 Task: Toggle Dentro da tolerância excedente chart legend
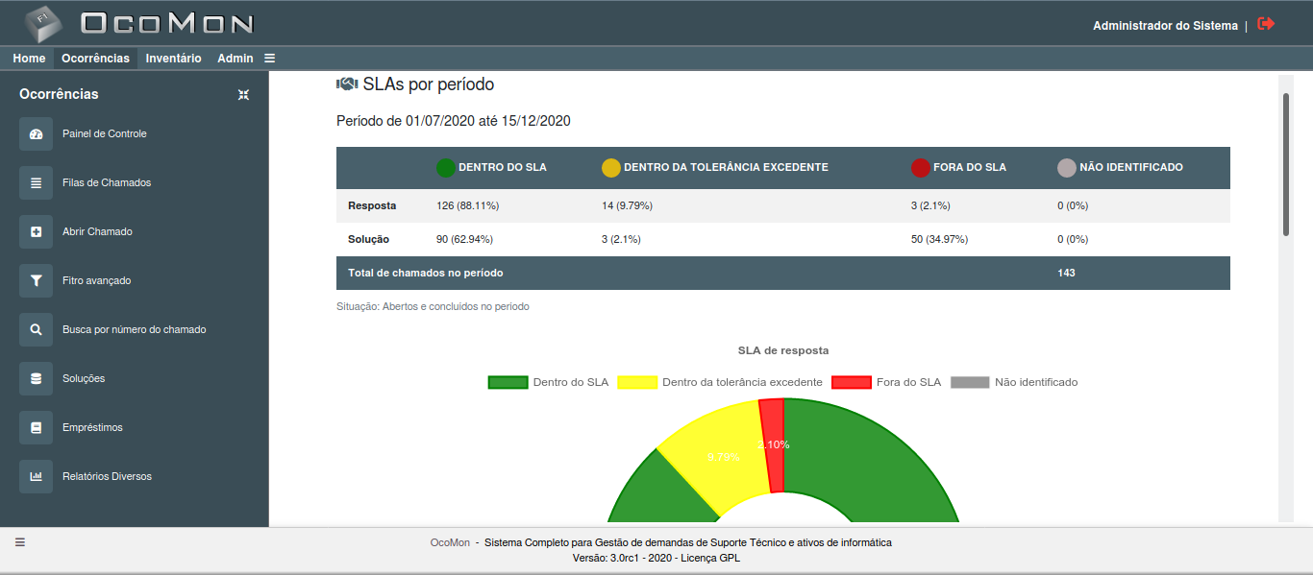[720, 382]
